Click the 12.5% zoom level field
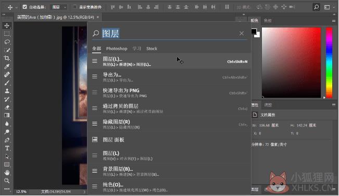 tap(21, 192)
